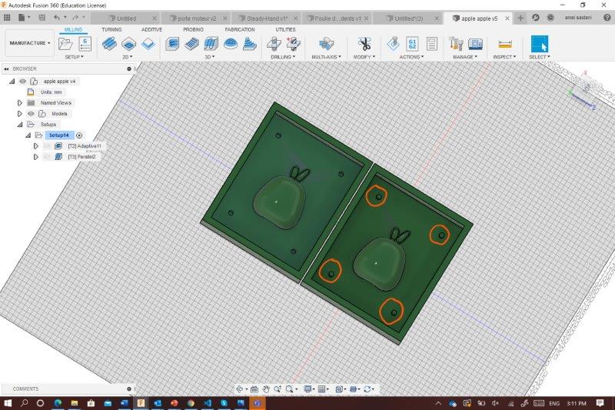
Task: Expand the Named Views tree node
Action: pyautogui.click(x=20, y=102)
